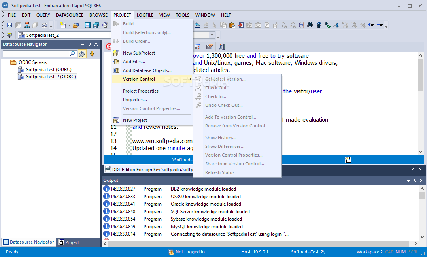Open the SoftpediaTest_2 datasource combo box
427x257 pixels.
64,35
